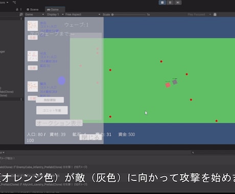This screenshot has width=235, height=194.
Task: Open the kebab menu below the Hierarchy list
Action: 21,99
